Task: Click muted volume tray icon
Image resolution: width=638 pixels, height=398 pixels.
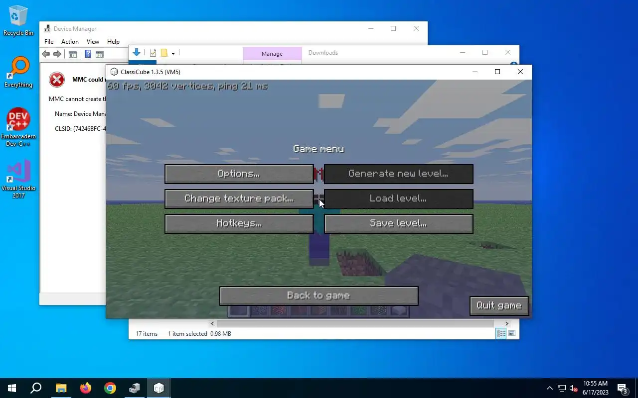Action: click(574, 388)
